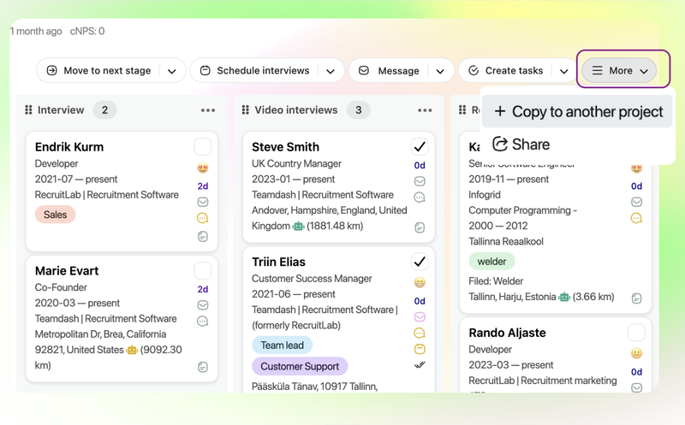Open the Message button dropdown arrow
This screenshot has height=425, width=685.
pos(440,71)
